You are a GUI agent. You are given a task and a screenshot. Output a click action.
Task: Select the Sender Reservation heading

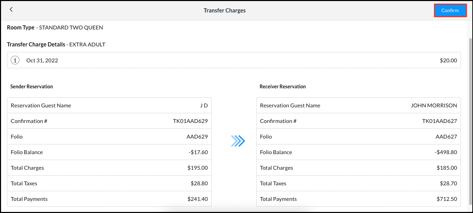click(x=32, y=87)
